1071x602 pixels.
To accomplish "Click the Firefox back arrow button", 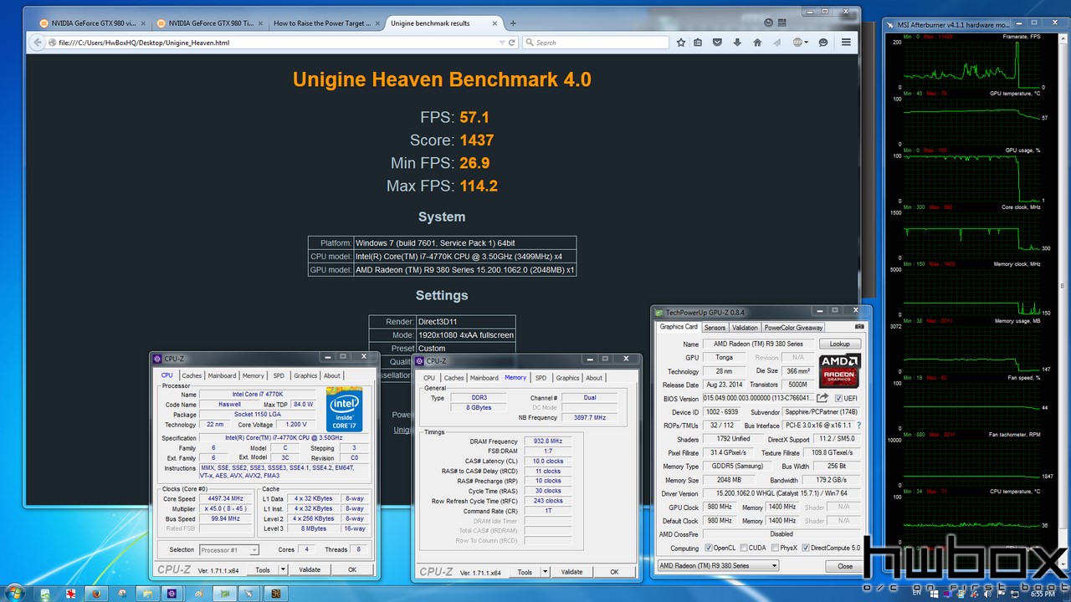I will click(x=38, y=42).
